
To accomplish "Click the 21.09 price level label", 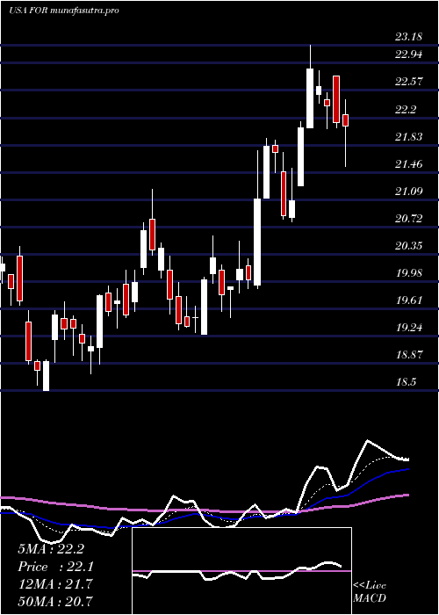I will 408,192.
